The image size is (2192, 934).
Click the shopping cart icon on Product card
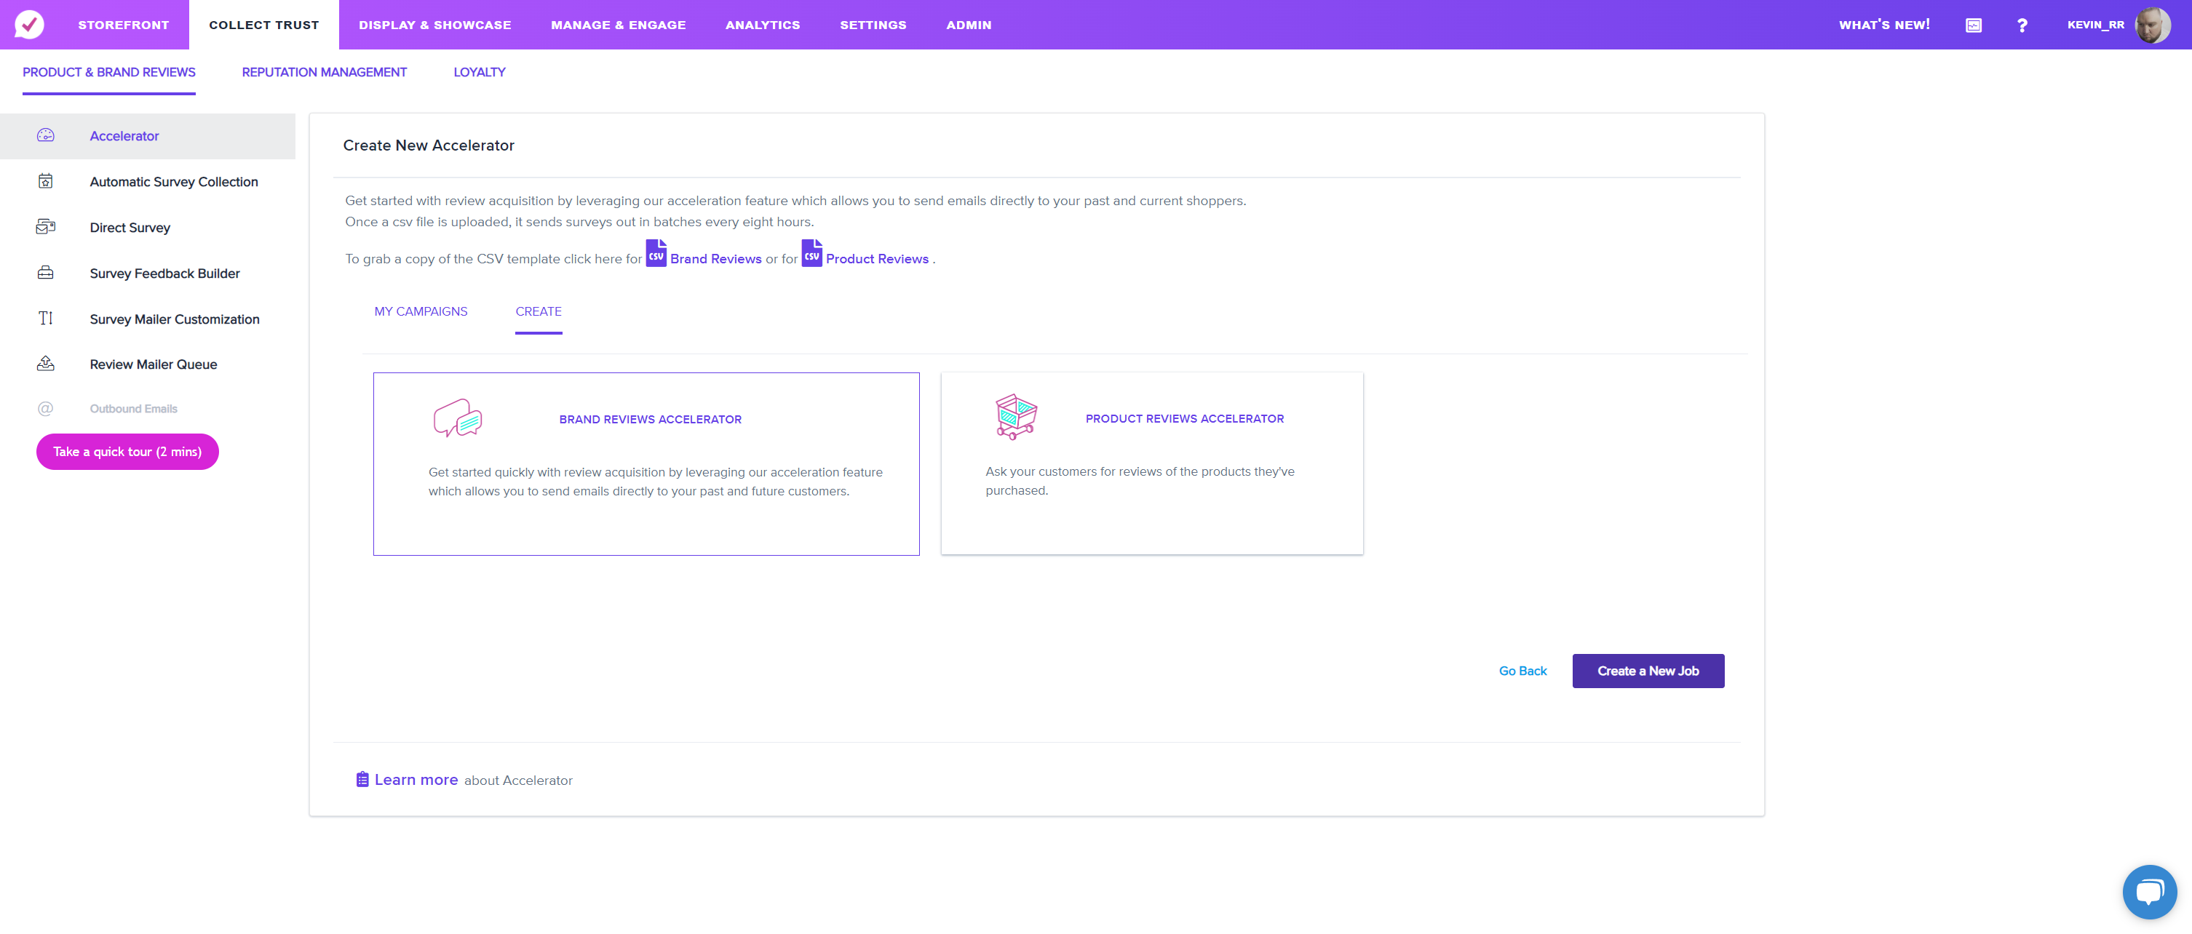click(x=1016, y=417)
